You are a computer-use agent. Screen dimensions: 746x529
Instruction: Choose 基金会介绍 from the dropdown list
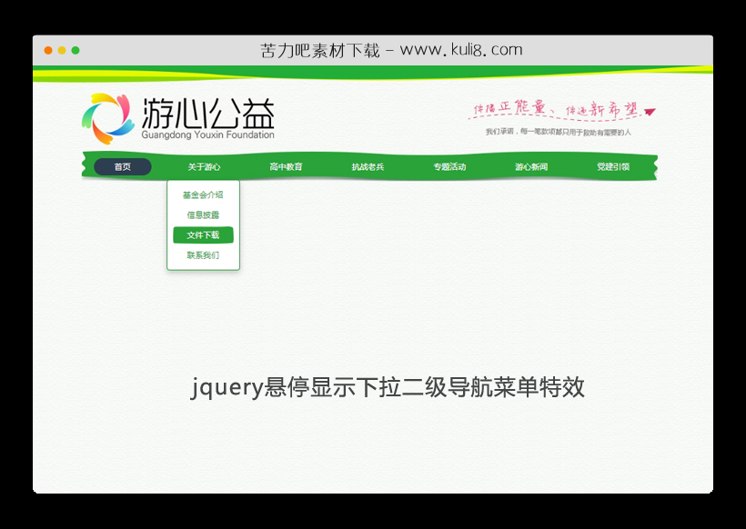pyautogui.click(x=204, y=195)
